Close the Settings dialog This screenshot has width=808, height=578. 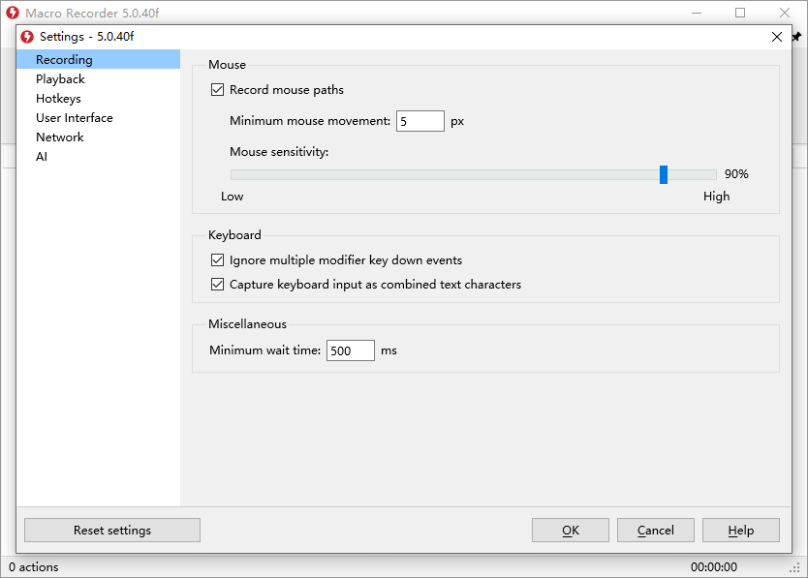coord(777,37)
